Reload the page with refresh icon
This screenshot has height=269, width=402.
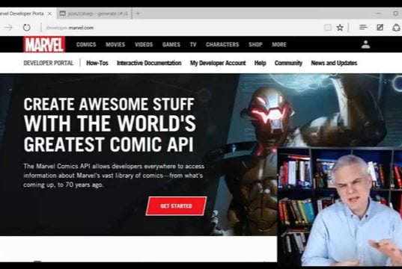tap(26, 28)
